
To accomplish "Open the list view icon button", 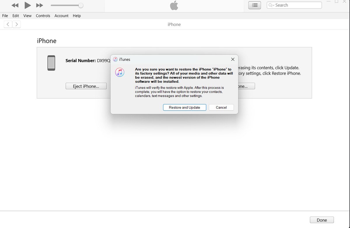I will [x=255, y=5].
